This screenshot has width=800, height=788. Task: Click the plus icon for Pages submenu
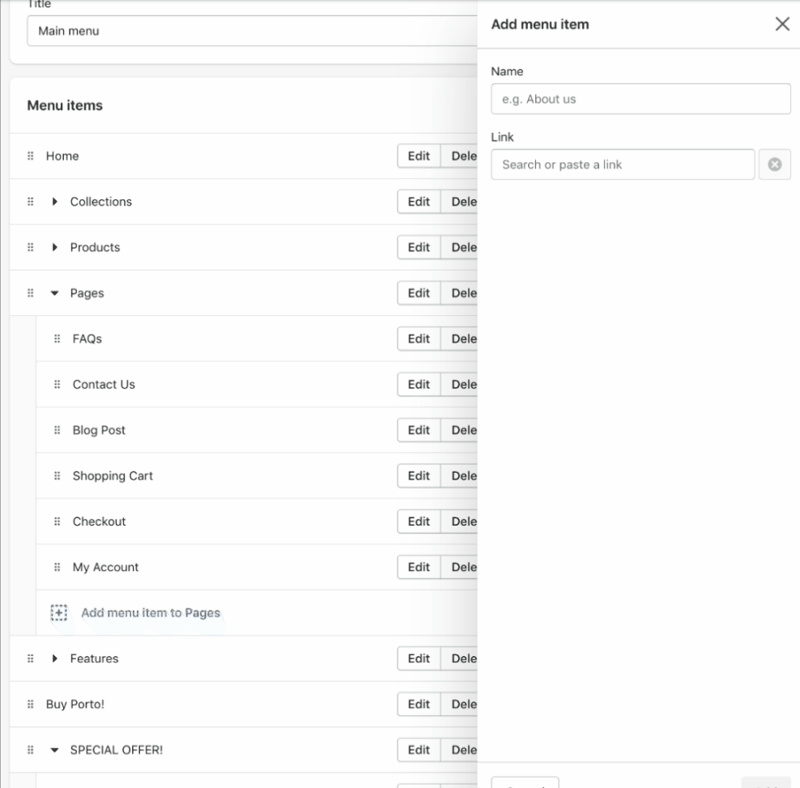coord(58,613)
